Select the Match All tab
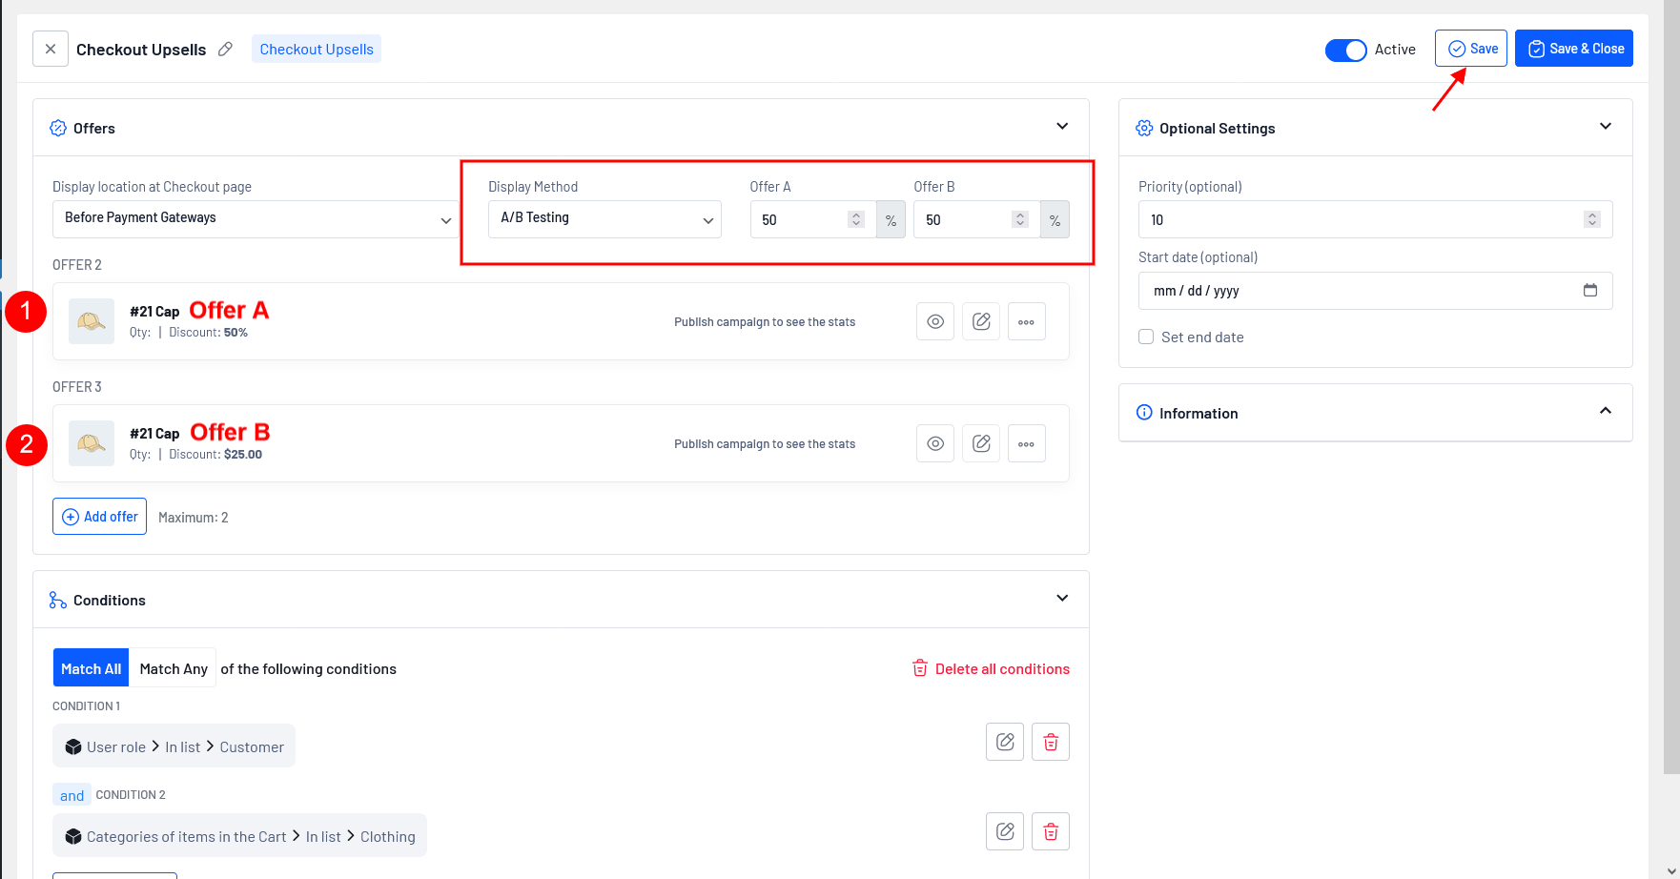Screen dimensions: 1680x879 [x=91, y=668]
